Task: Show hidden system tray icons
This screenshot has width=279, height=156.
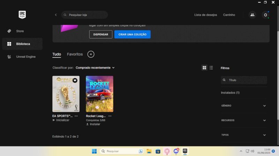Action: click(x=241, y=151)
